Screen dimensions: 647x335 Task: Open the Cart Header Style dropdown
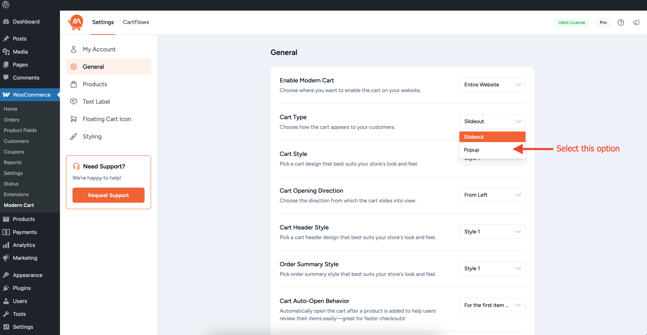coord(492,231)
